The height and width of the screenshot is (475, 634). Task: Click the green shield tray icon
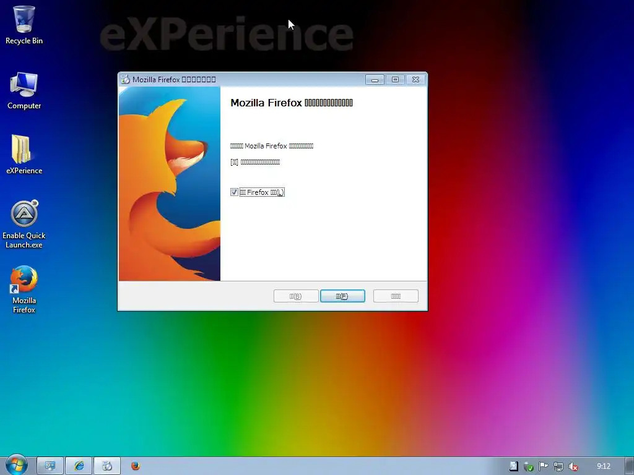coord(529,466)
